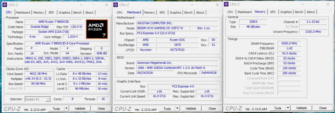The image size is (335, 113).
Task: Click Close button in the Memory window
Action: 323,108
